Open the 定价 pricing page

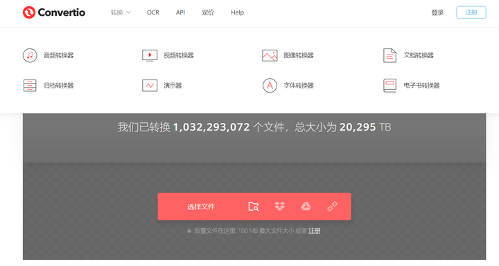pyautogui.click(x=208, y=12)
